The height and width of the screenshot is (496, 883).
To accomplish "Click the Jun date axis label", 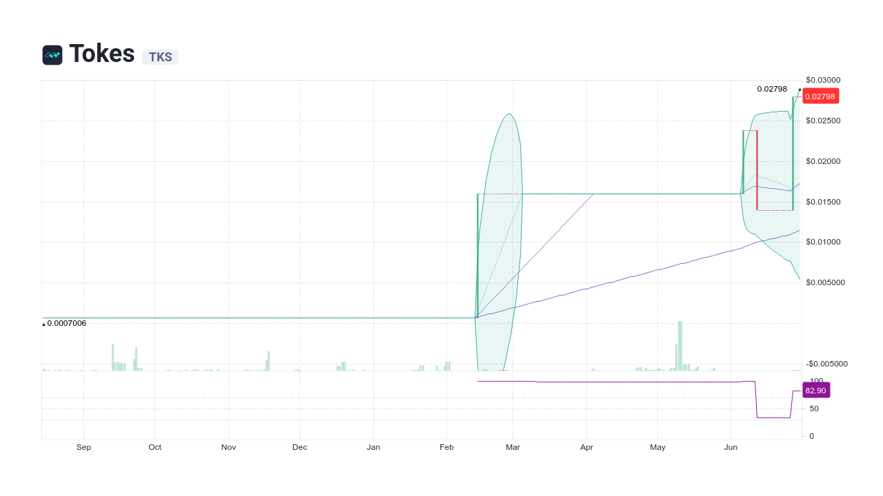I will point(731,447).
